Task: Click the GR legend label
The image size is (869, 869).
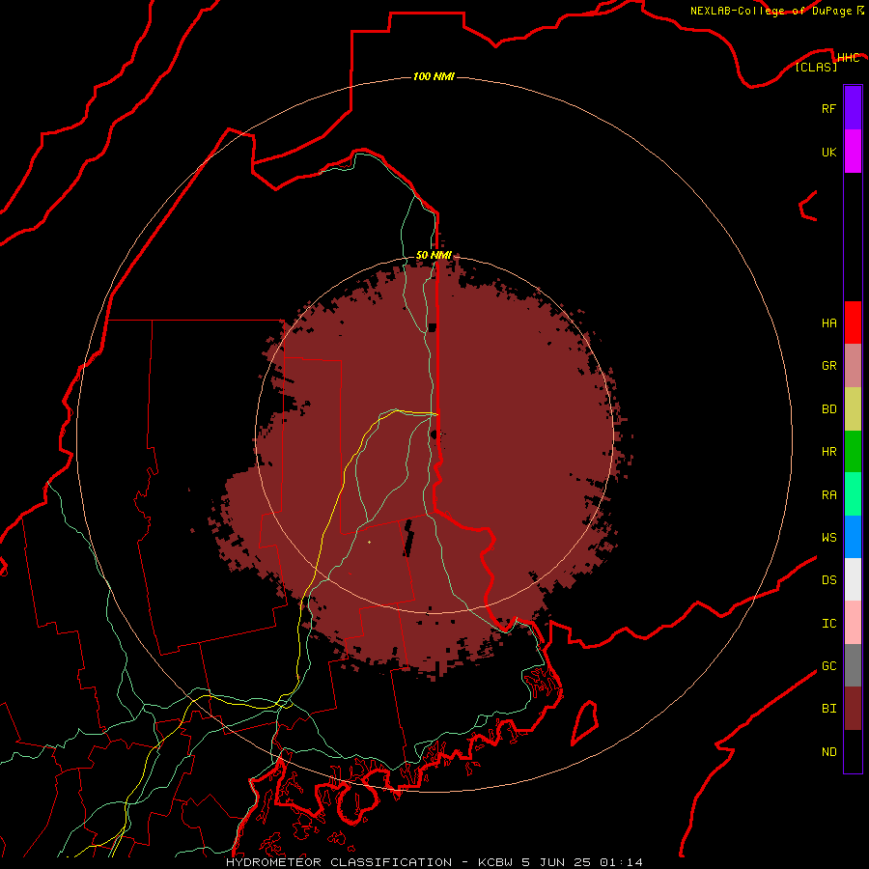Action: (828, 366)
